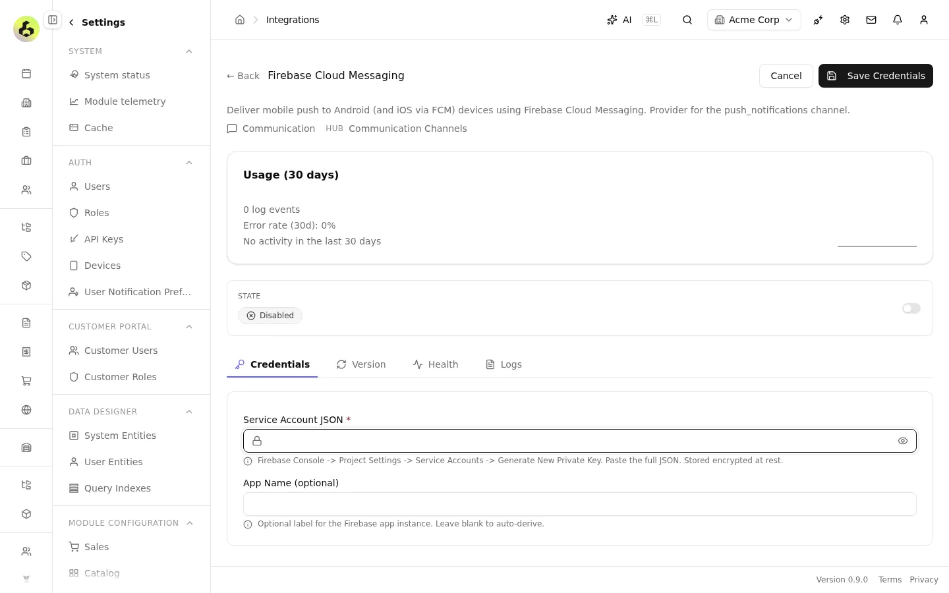Open User Entities in the sidebar
Screen dimensions: 949x593
pos(132,462)
